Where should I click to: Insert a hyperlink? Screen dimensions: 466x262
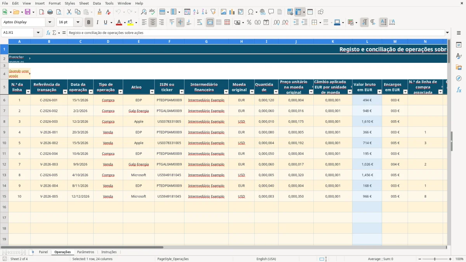(x=263, y=12)
